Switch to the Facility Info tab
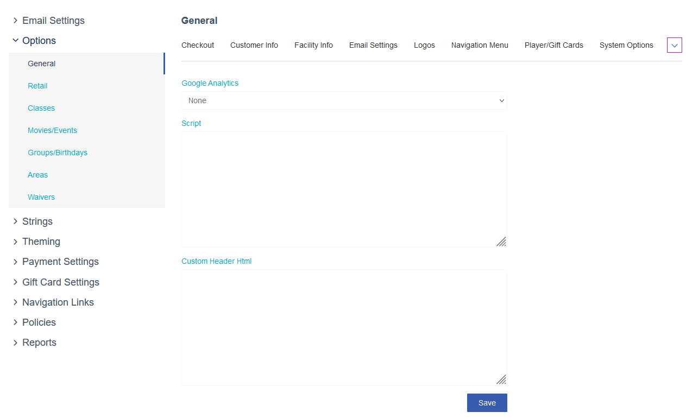686x418 pixels. tap(313, 45)
